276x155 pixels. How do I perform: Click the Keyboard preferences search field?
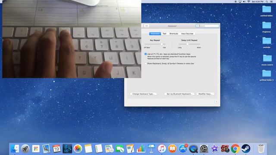click(x=207, y=26)
